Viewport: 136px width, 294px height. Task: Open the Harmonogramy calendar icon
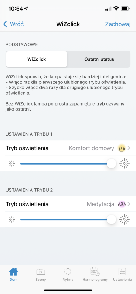tap(95, 271)
